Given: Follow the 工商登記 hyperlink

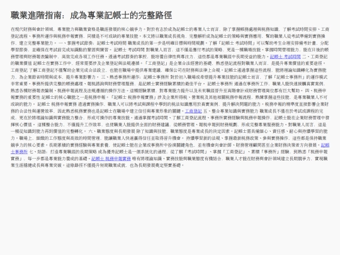Looking at the screenshot, I should click(x=193, y=111).
